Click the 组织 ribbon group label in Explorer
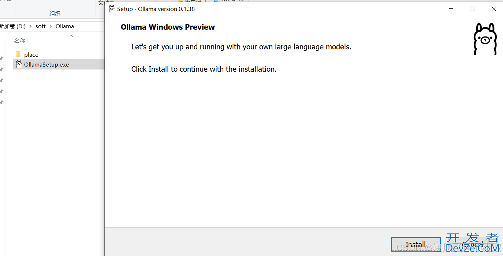Screen dimensions: 503x256 click(55, 14)
